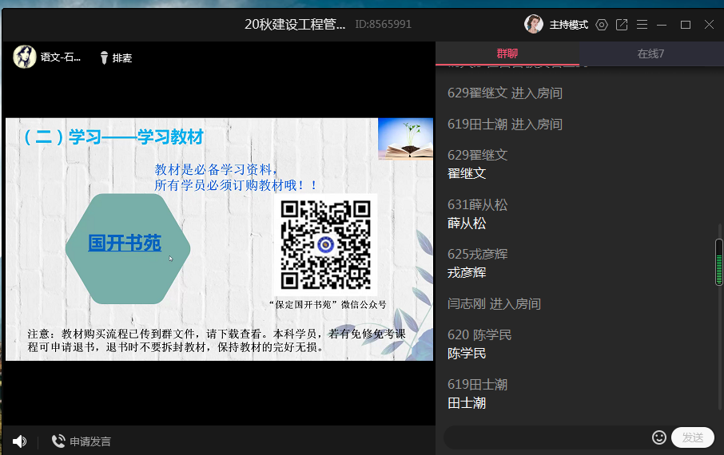Click the 排麦 microphone queue icon

point(105,57)
